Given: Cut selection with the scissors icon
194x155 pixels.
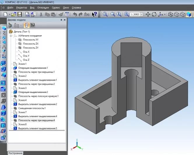Looking at the screenshot, I should coord(41,14).
